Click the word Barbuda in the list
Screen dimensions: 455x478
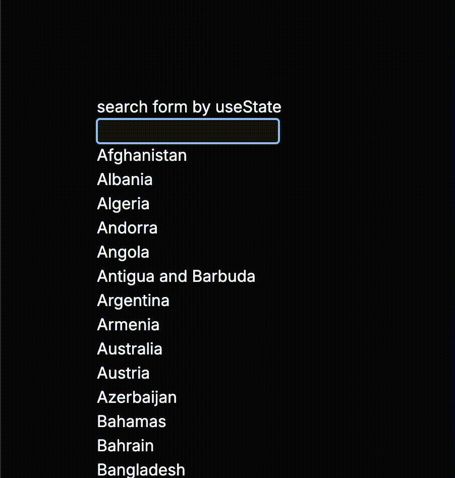click(224, 276)
